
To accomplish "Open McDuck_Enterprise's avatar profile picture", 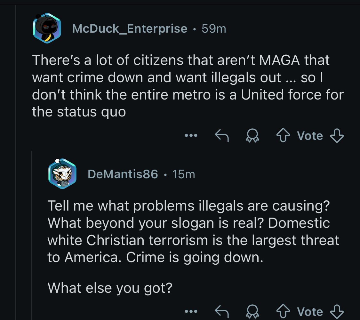I will click(47, 28).
